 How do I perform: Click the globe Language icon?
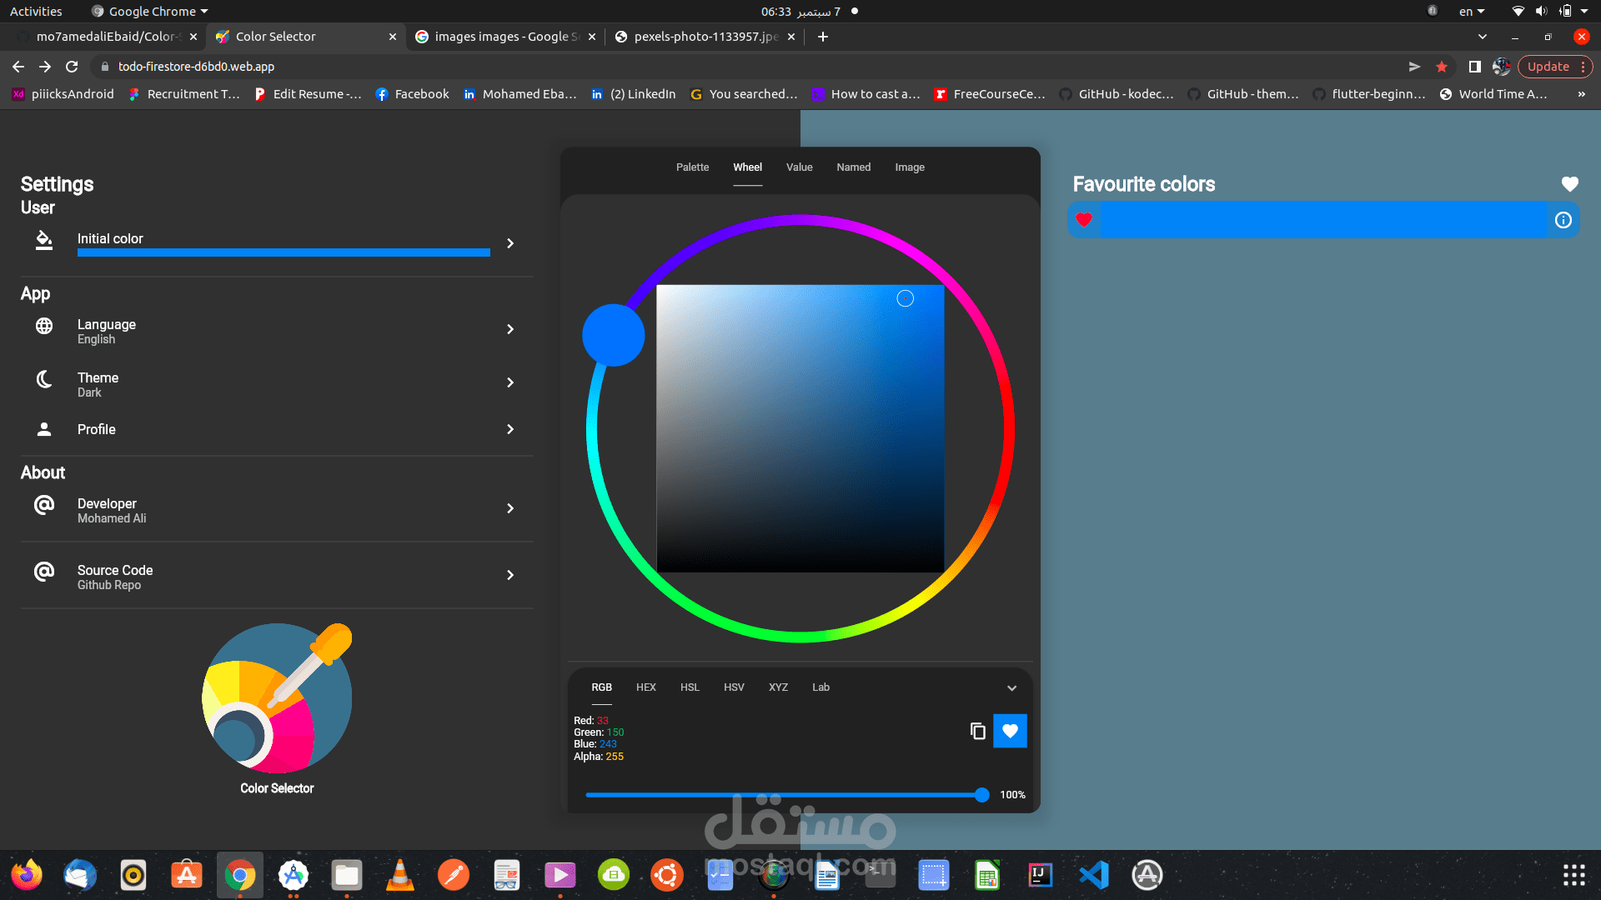click(44, 327)
